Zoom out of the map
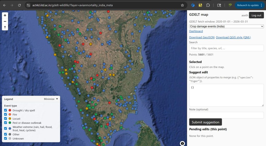The height and width of the screenshot is (146, 266). click(x=5, y=21)
